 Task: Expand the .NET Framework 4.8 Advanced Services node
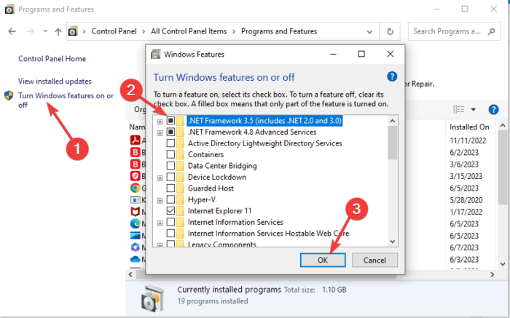pyautogui.click(x=160, y=132)
